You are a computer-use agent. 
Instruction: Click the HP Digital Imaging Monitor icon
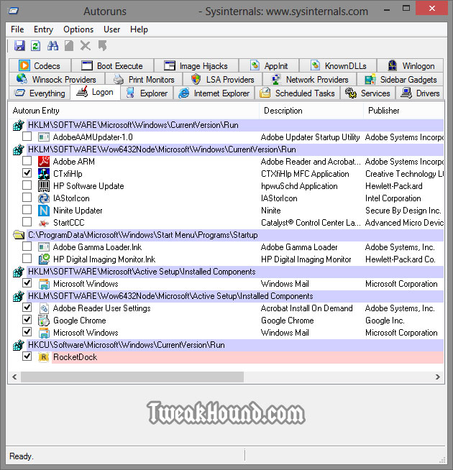click(x=44, y=259)
